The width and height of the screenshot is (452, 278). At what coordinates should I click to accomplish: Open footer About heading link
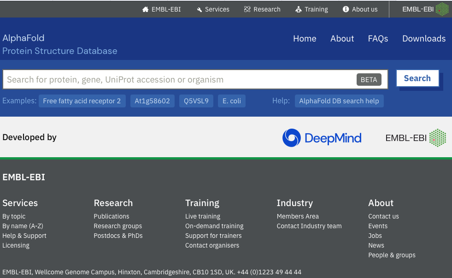[x=381, y=203]
